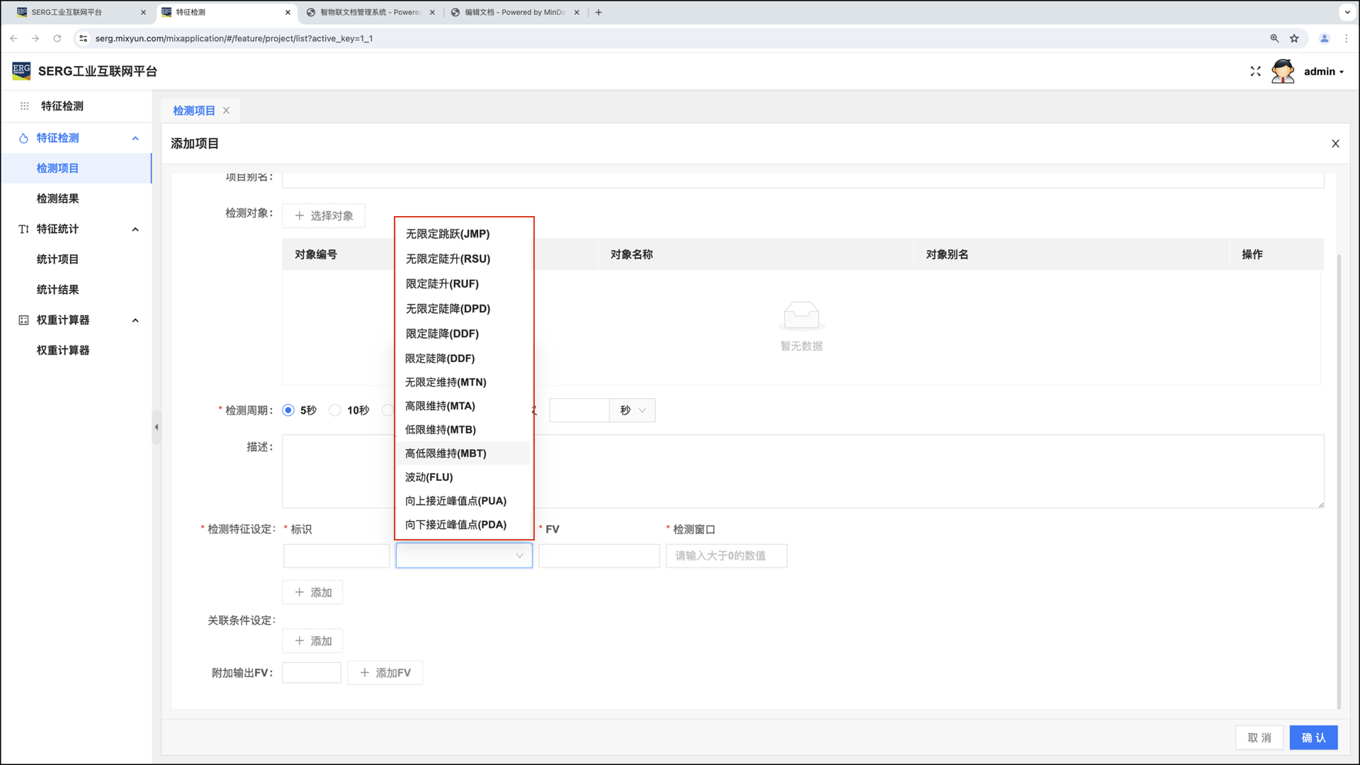Select the 10秒 detection period radio

tap(335, 410)
